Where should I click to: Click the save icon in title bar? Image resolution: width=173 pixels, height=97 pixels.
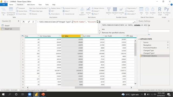pos(5,2)
